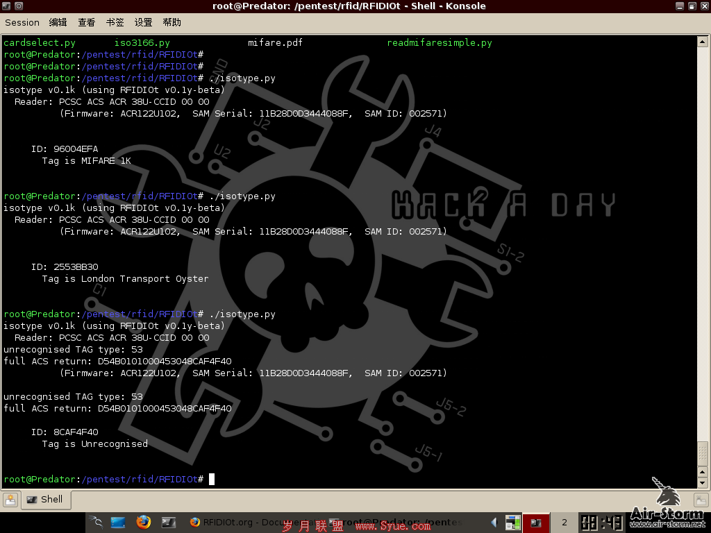This screenshot has height=533, width=711.
Task: Click the file name mifare.pdf
Action: (x=275, y=42)
